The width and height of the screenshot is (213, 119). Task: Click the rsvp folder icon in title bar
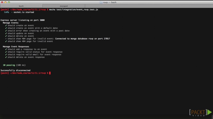click(101, 2)
